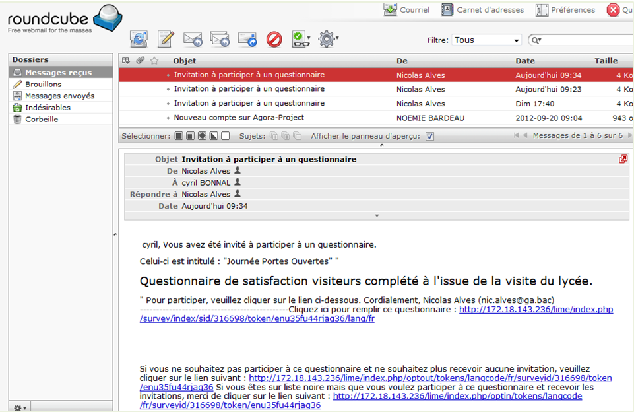
Task: Open Préférences settings
Action: 565,10
